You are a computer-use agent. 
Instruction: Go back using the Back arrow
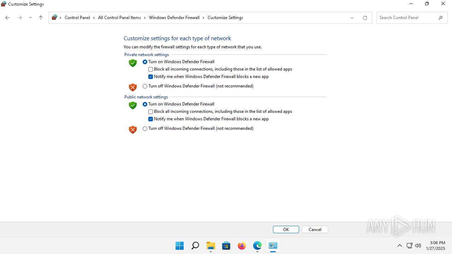(x=7, y=18)
